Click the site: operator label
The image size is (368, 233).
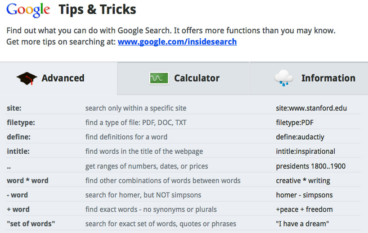click(x=14, y=108)
